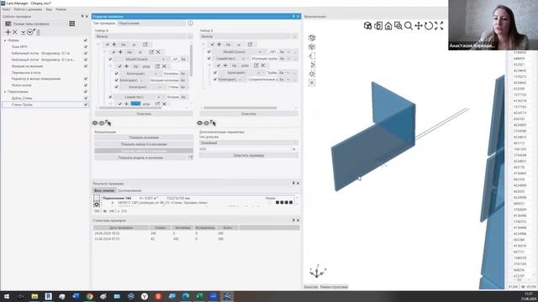
Task: Click the Home view icon in viewport
Action: tap(388, 26)
